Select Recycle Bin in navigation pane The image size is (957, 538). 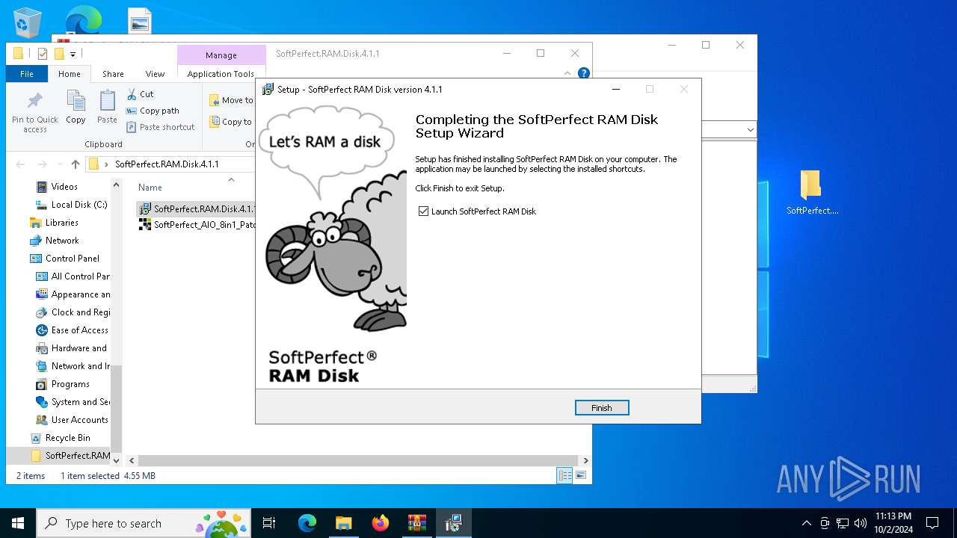[x=67, y=438]
